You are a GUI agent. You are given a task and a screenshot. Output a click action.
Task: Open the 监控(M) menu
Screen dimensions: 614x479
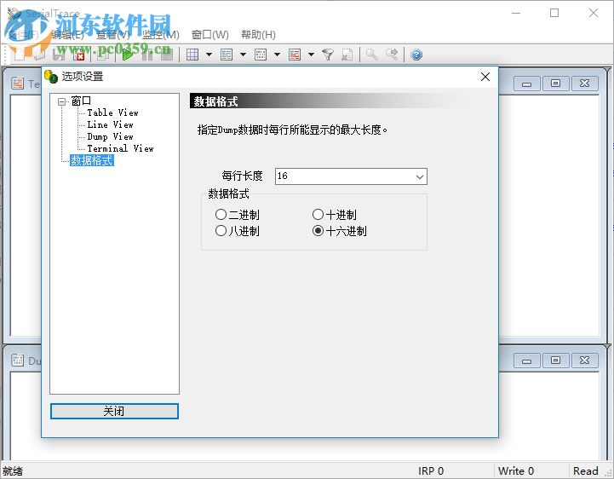pyautogui.click(x=161, y=35)
